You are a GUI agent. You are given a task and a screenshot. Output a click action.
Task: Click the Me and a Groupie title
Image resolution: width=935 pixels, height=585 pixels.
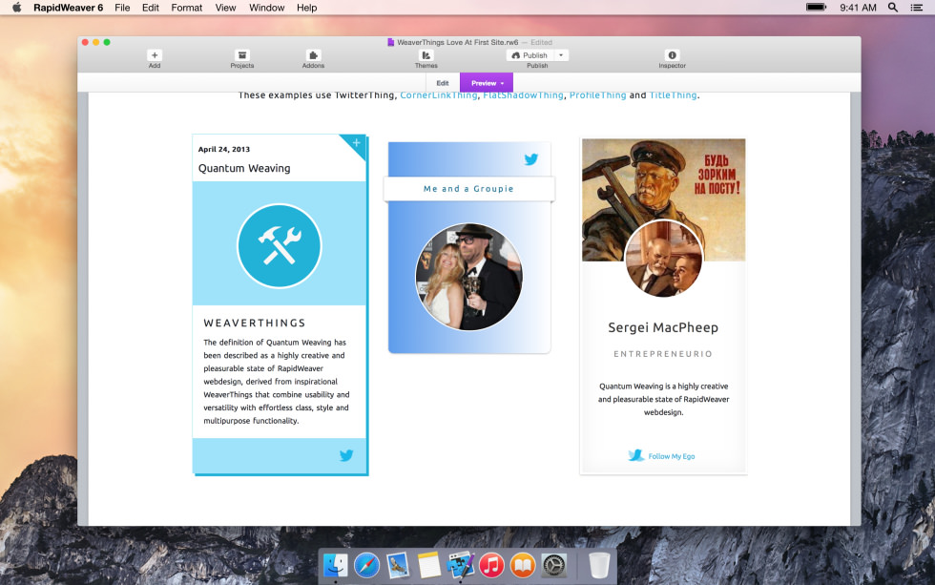pos(468,188)
